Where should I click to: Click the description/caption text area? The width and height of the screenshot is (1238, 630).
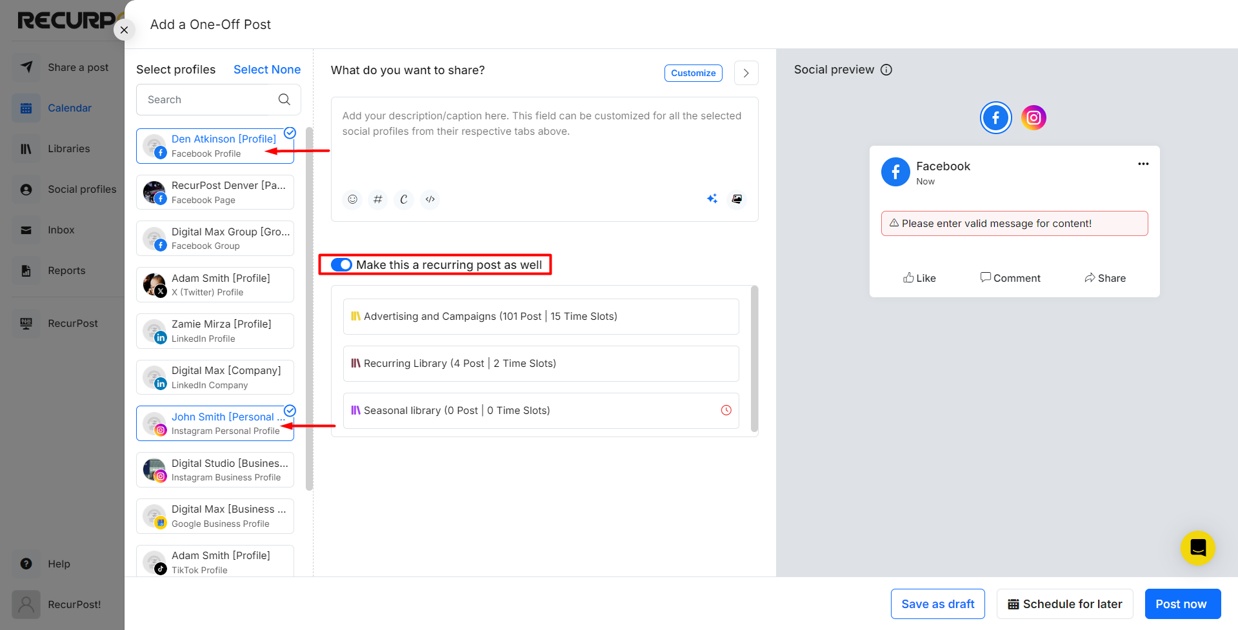[544, 142]
